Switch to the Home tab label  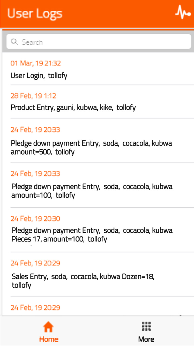[49, 339]
